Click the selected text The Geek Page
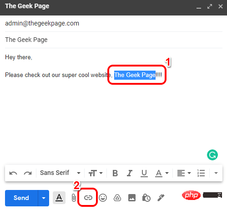Viewport: 227px width, 210px height. click(x=135, y=75)
